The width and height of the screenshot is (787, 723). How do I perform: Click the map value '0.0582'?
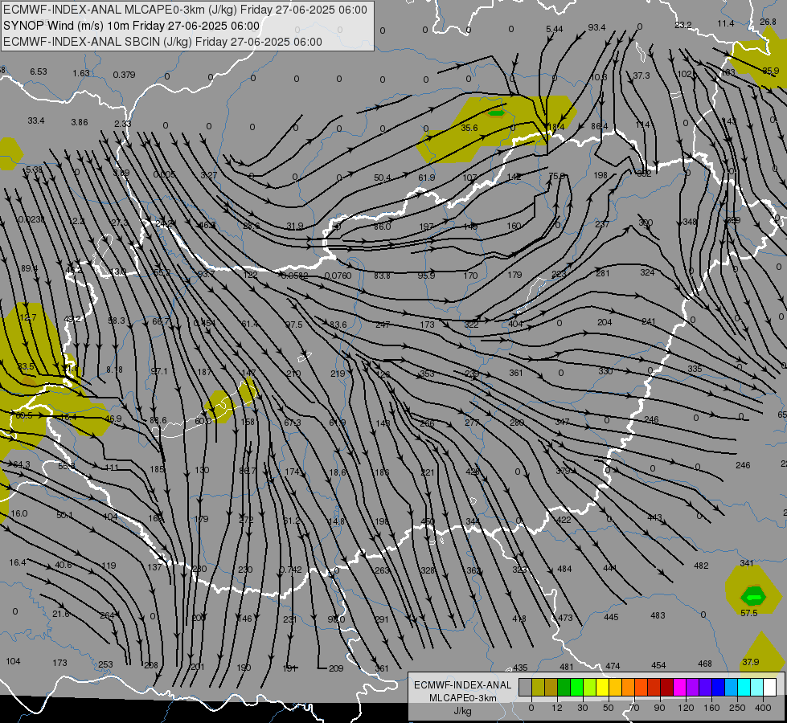(x=295, y=276)
